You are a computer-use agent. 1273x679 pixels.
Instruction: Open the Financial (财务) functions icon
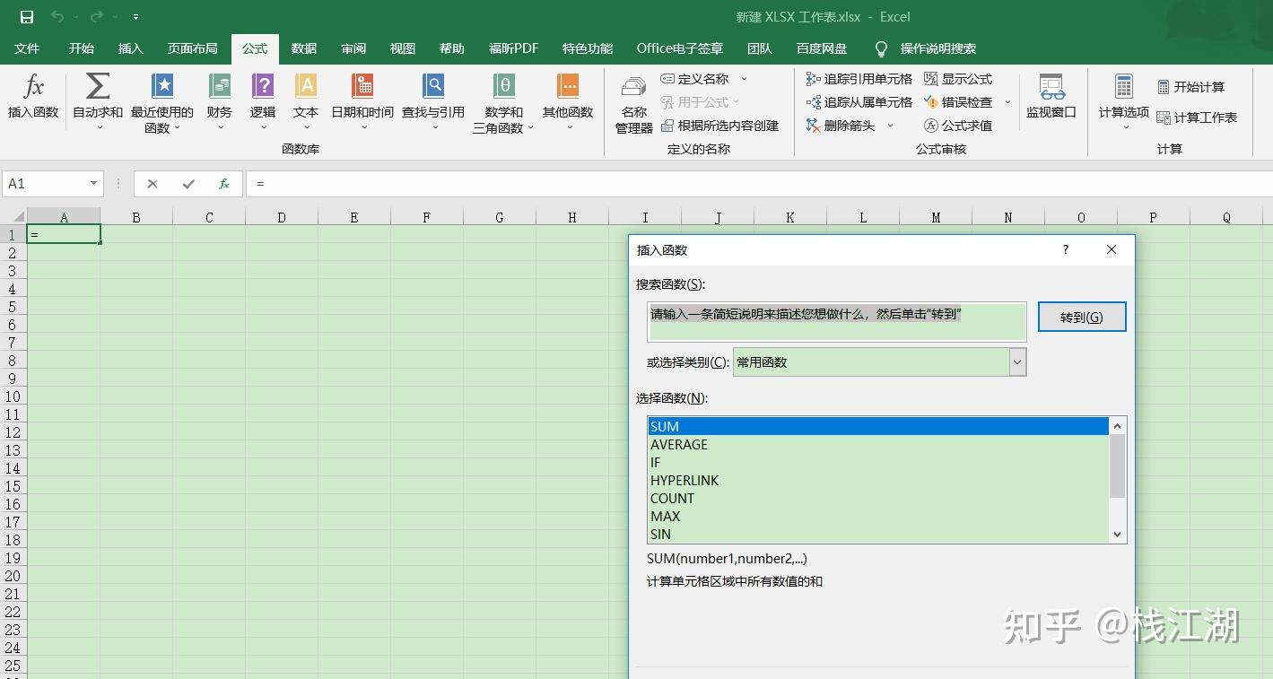point(220,86)
